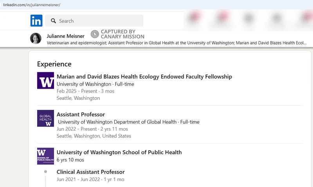
Task: Open School of Public Health logo
Action: [45, 156]
